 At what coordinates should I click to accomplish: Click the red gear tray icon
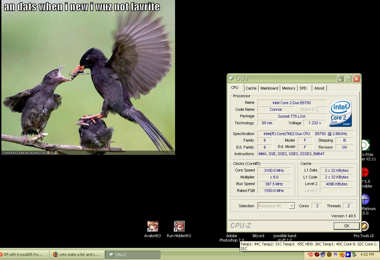[317, 254]
